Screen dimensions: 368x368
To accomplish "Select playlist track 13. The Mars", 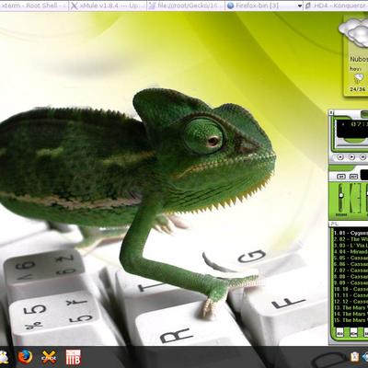I will (351, 307).
